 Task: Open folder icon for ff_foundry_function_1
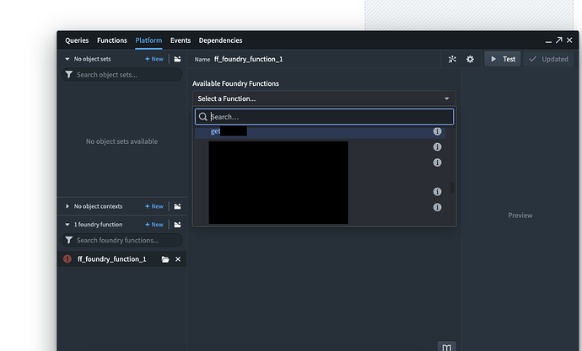tap(165, 259)
